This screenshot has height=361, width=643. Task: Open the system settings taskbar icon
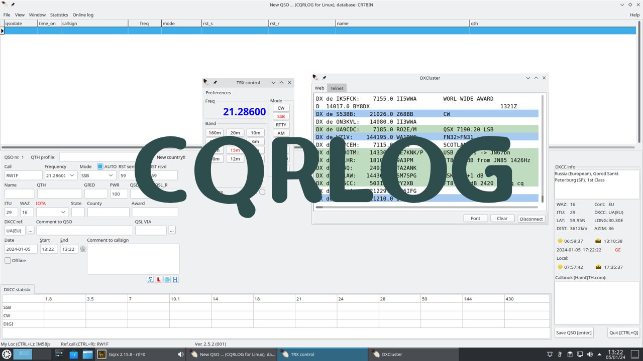(59, 354)
